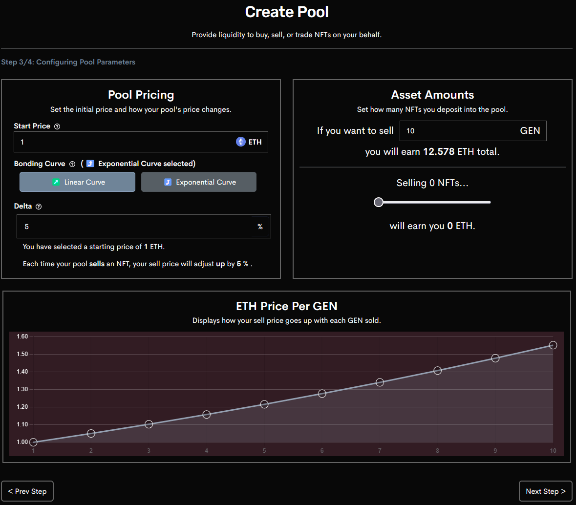This screenshot has width=576, height=505.
Task: Go back with Prev Step button
Action: (x=27, y=491)
